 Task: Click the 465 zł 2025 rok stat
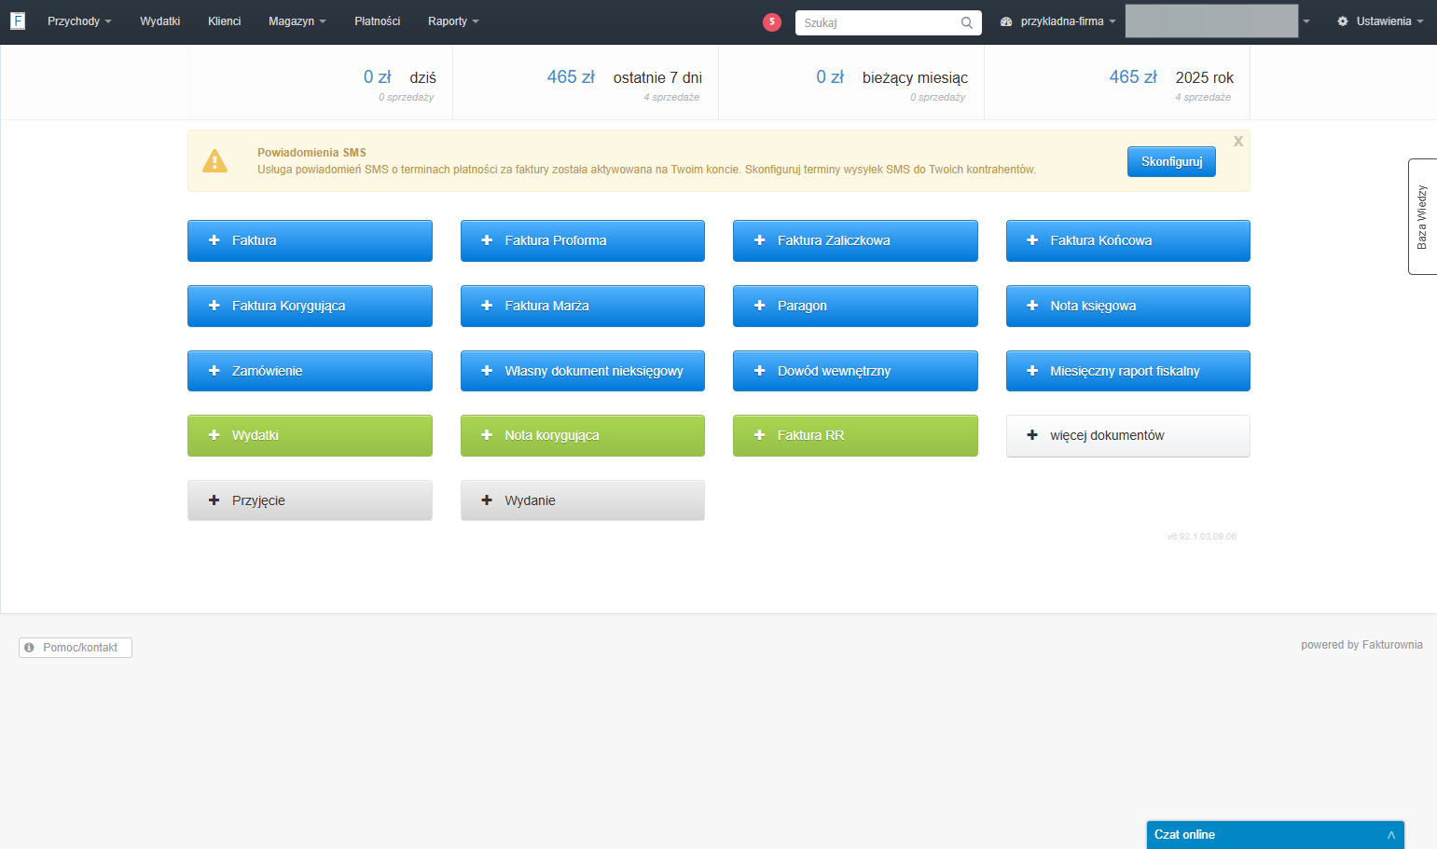tap(1170, 82)
